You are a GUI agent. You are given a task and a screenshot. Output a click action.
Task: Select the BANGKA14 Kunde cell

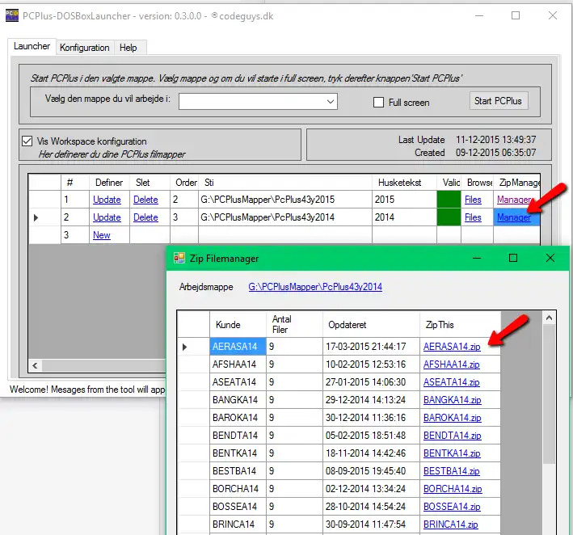[x=238, y=400]
